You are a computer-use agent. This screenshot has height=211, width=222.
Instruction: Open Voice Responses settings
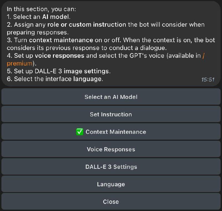pos(111,149)
